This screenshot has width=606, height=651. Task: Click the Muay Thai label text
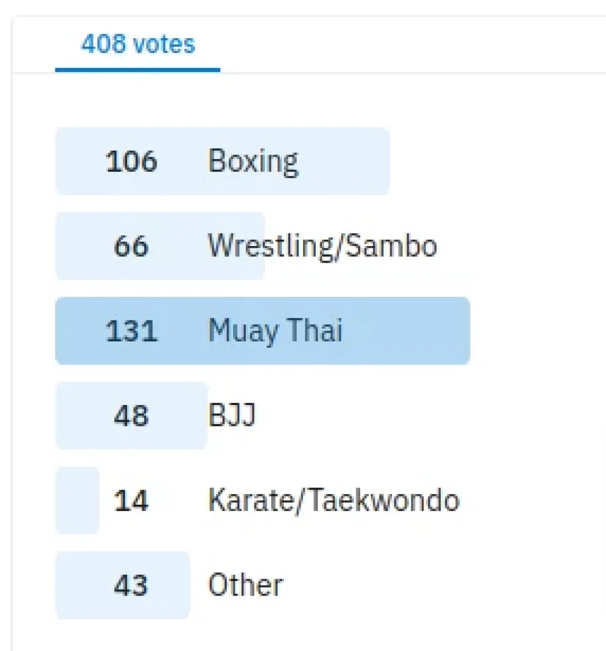coord(276,331)
